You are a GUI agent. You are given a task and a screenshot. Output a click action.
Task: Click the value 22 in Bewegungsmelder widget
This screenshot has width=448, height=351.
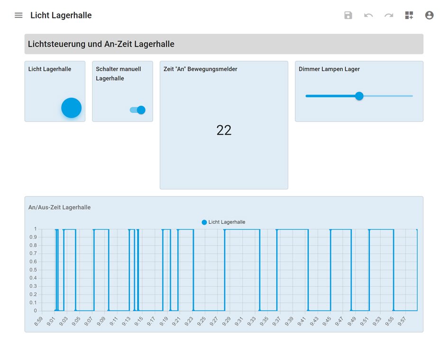(x=224, y=130)
